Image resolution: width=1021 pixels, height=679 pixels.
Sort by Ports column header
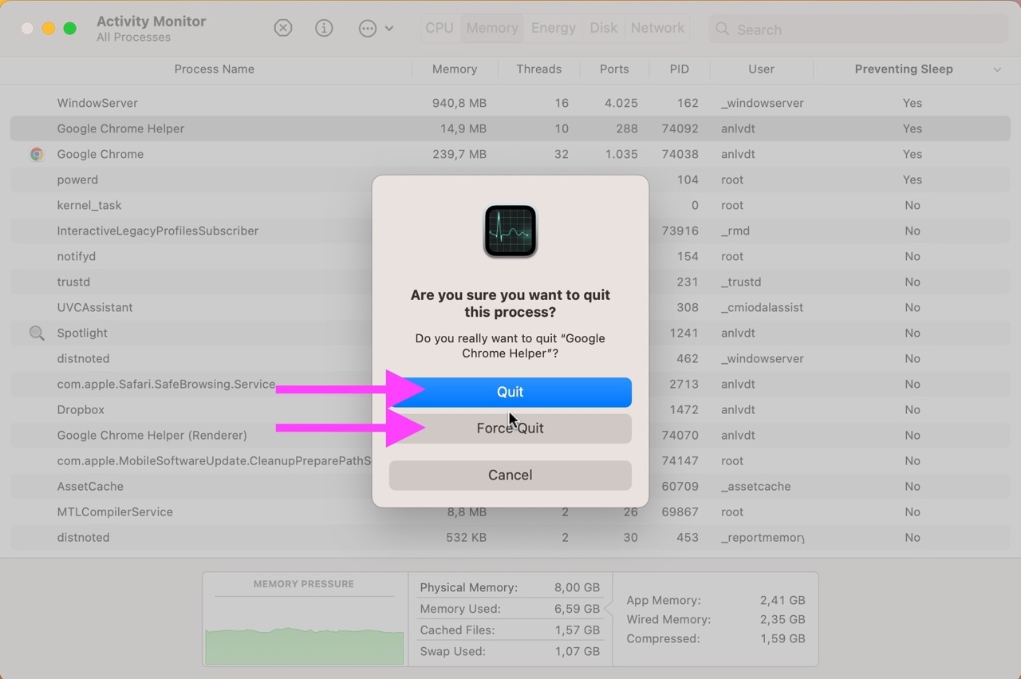coord(614,69)
